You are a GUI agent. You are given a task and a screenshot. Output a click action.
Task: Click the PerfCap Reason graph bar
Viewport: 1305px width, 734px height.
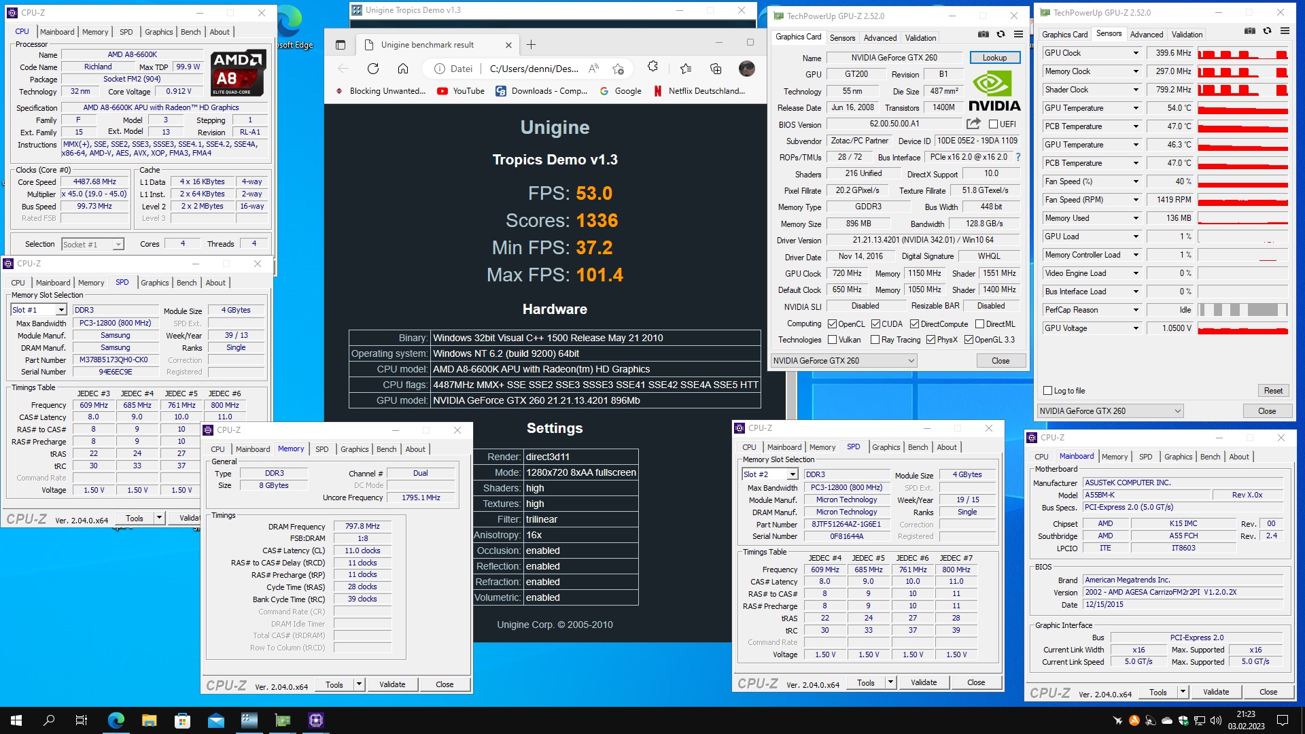tap(1242, 310)
